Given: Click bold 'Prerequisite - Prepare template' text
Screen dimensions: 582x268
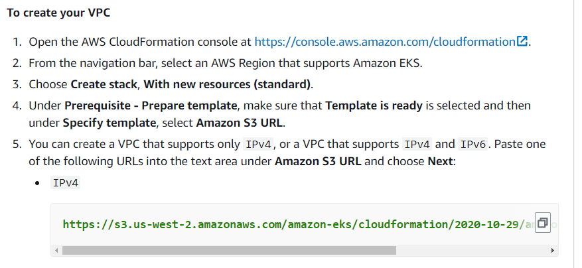Looking at the screenshot, I should coord(151,105).
